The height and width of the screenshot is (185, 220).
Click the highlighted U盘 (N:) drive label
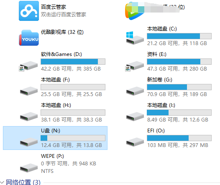[x=51, y=131]
